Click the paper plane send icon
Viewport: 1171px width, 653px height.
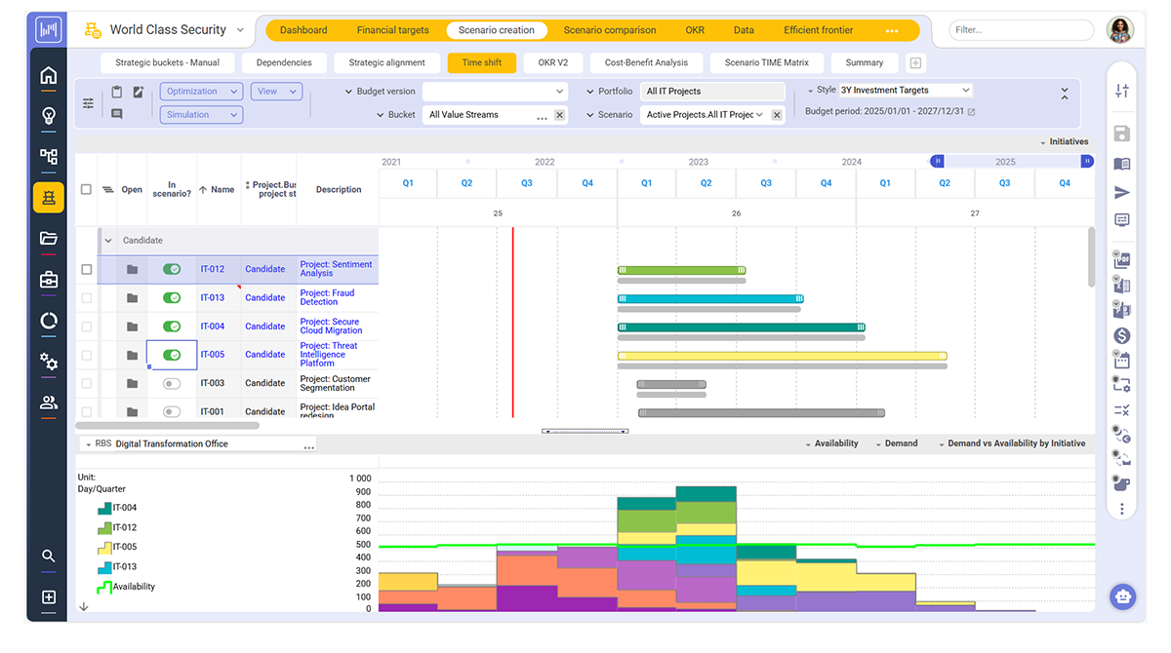pos(1121,193)
